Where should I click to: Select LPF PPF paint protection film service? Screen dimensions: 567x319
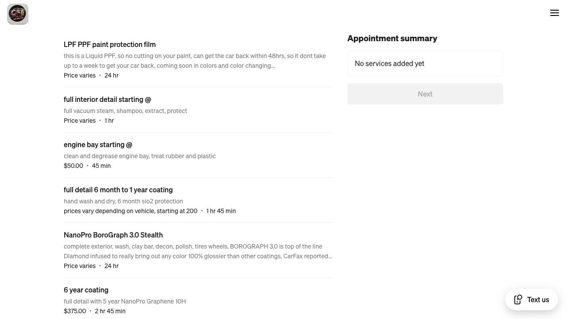point(109,44)
